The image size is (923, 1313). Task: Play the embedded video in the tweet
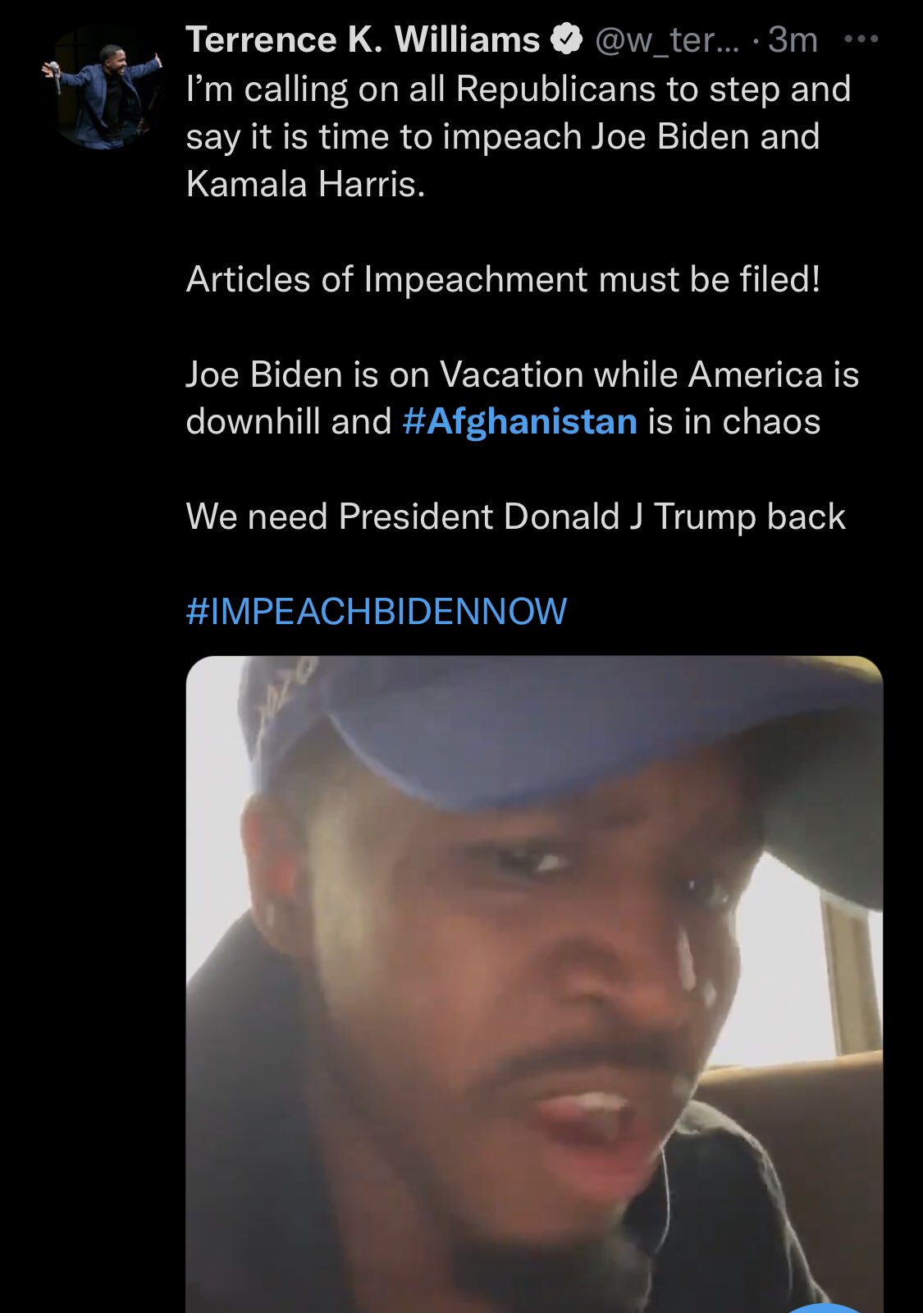pos(534,984)
